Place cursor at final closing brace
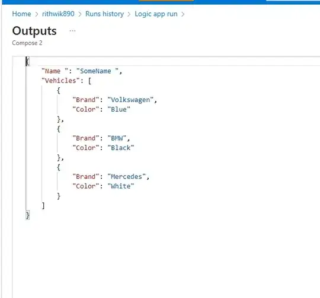This screenshot has height=298, width=320. click(x=28, y=215)
